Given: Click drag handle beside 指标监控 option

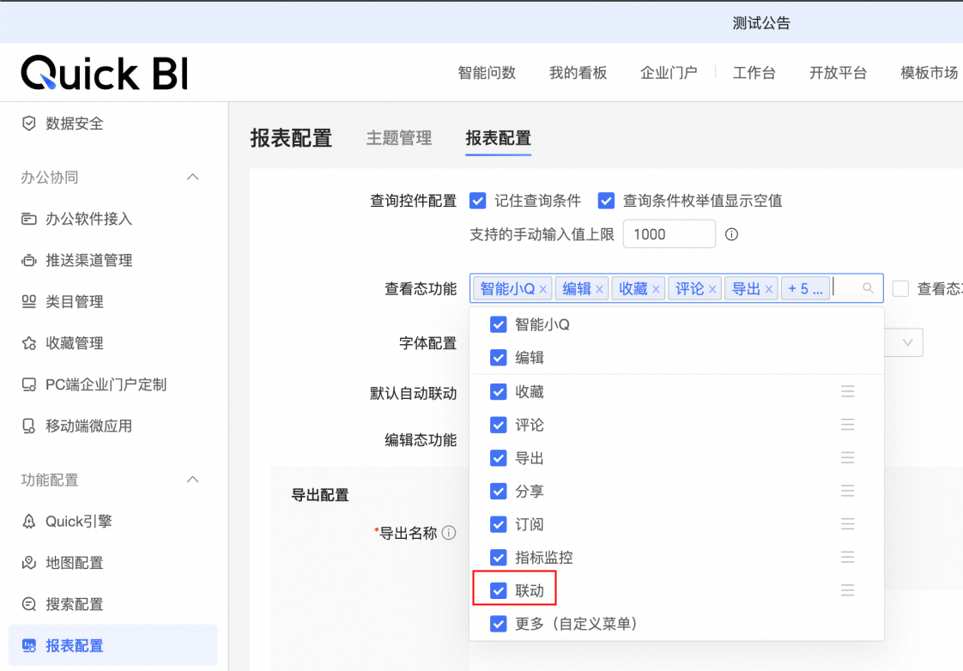Looking at the screenshot, I should (x=847, y=557).
